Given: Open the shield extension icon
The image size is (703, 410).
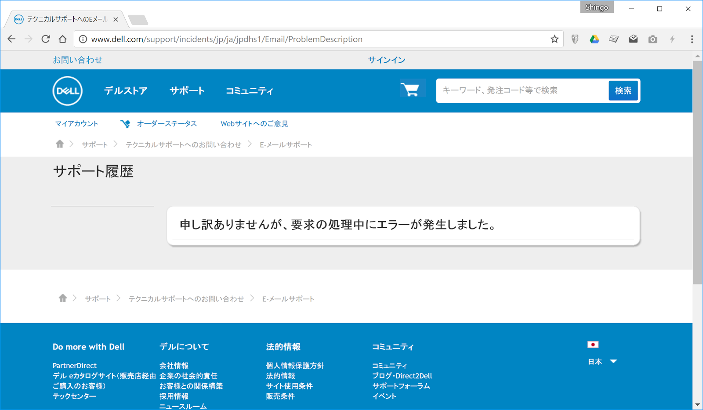Looking at the screenshot, I should (x=575, y=39).
